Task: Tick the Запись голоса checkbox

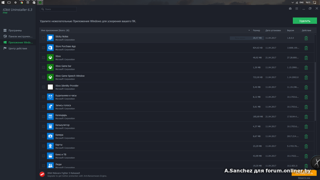Action: click(44, 107)
